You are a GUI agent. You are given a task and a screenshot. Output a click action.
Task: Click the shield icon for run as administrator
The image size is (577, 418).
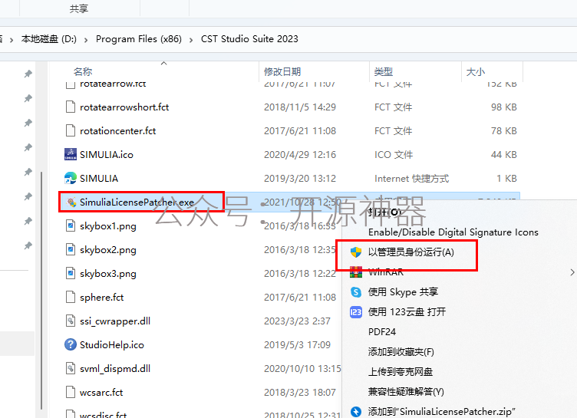click(x=356, y=252)
